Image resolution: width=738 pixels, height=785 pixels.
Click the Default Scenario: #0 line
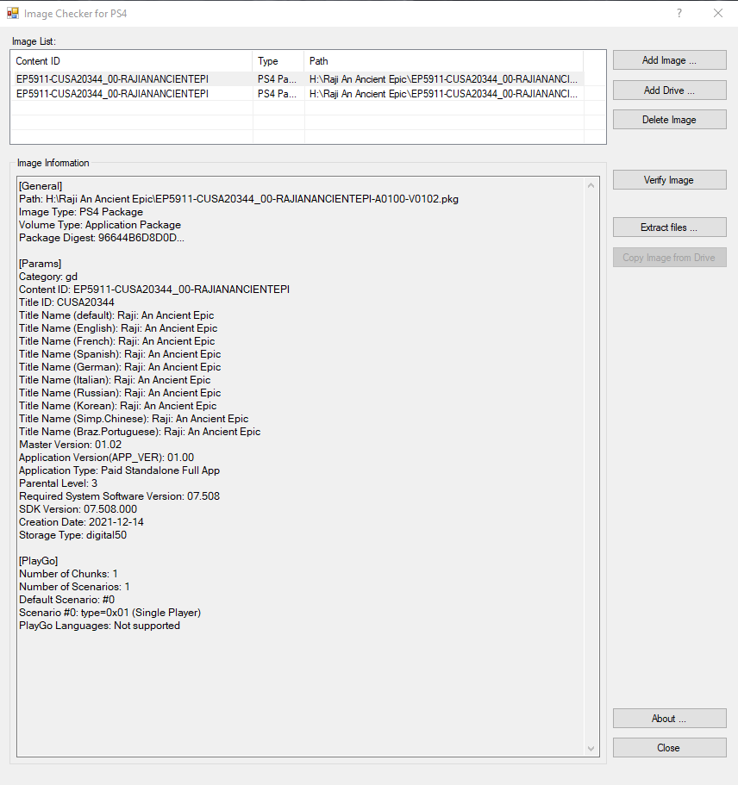tap(66, 600)
